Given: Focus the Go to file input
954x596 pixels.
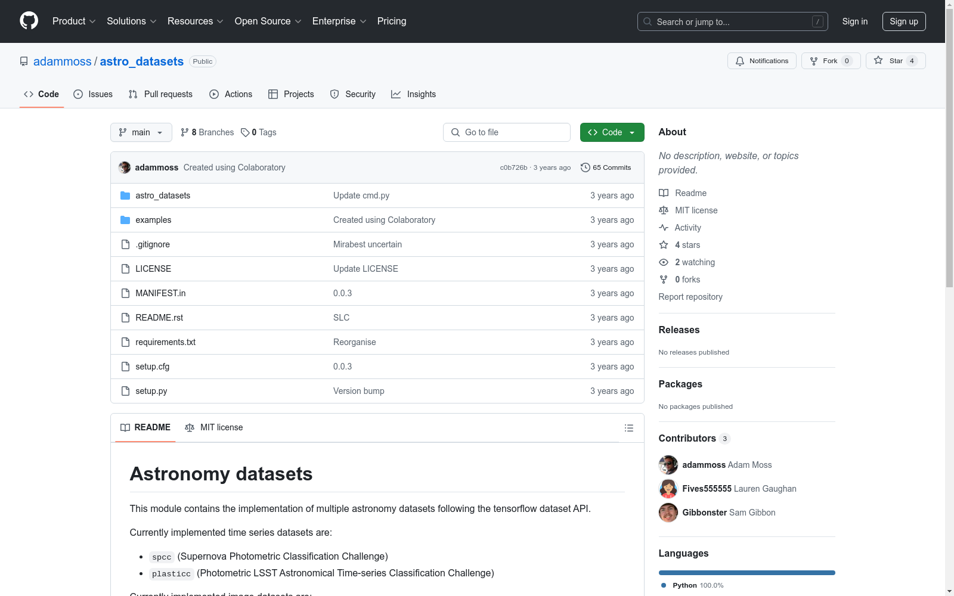Looking at the screenshot, I should (x=507, y=132).
